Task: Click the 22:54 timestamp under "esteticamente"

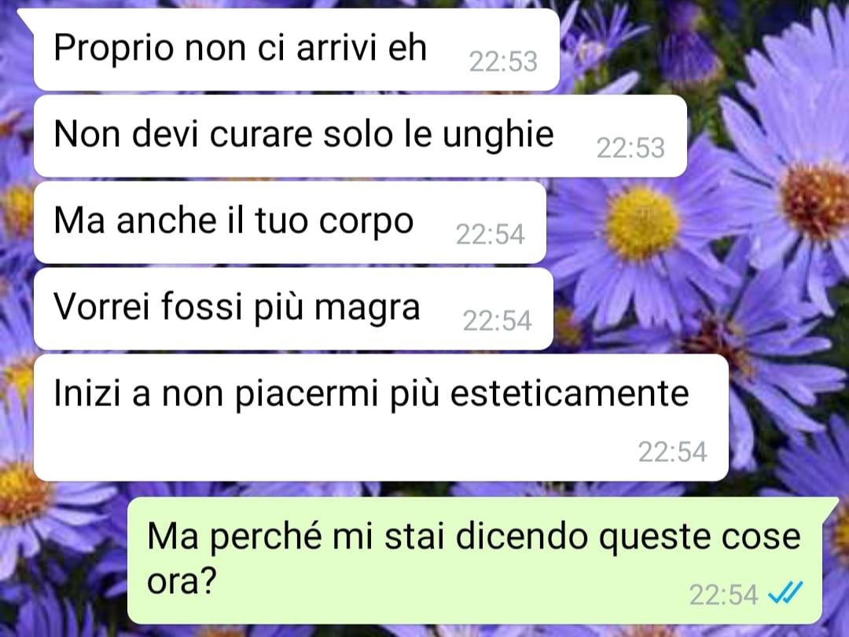Action: pyautogui.click(x=672, y=452)
